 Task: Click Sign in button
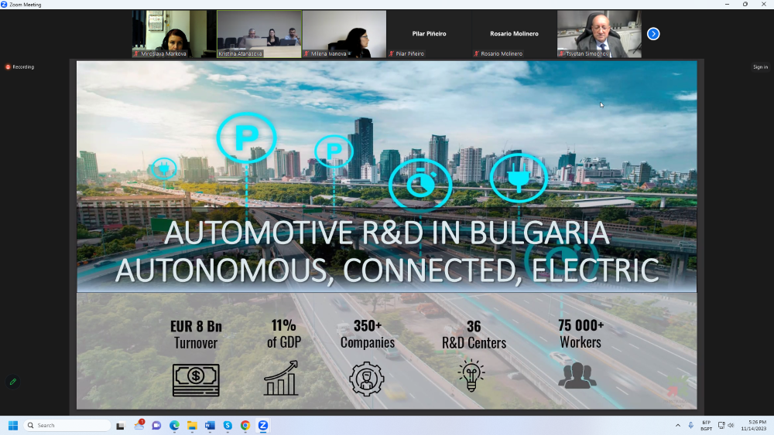(760, 67)
